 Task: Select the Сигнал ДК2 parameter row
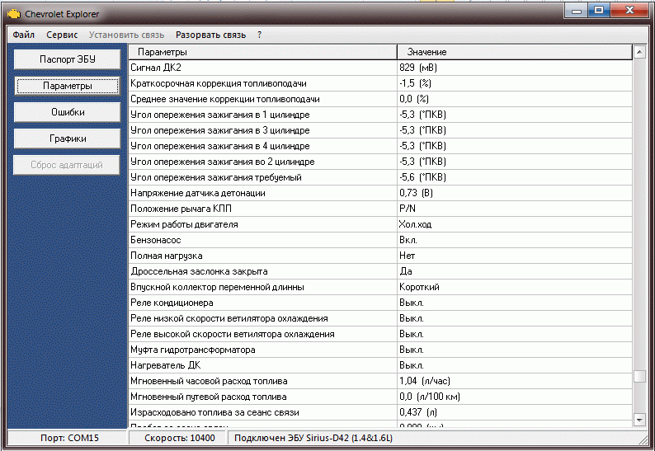[262, 67]
